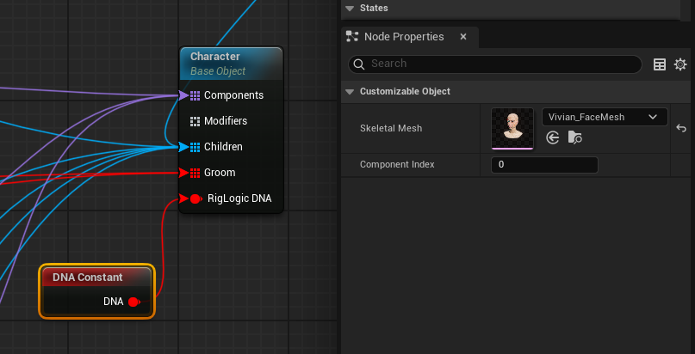
Task: Open the Node Properties settings gear
Action: [680, 64]
